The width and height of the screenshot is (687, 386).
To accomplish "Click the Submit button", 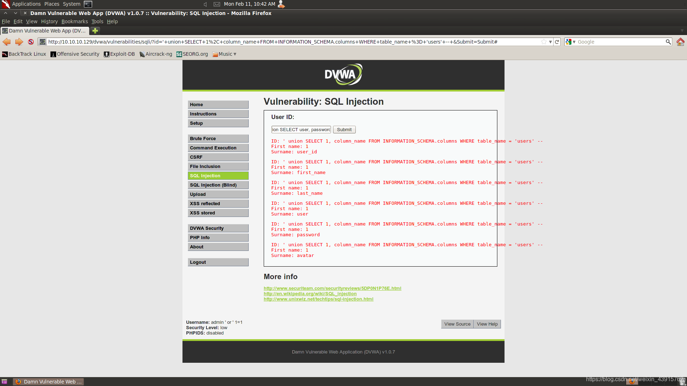I will pos(344,129).
